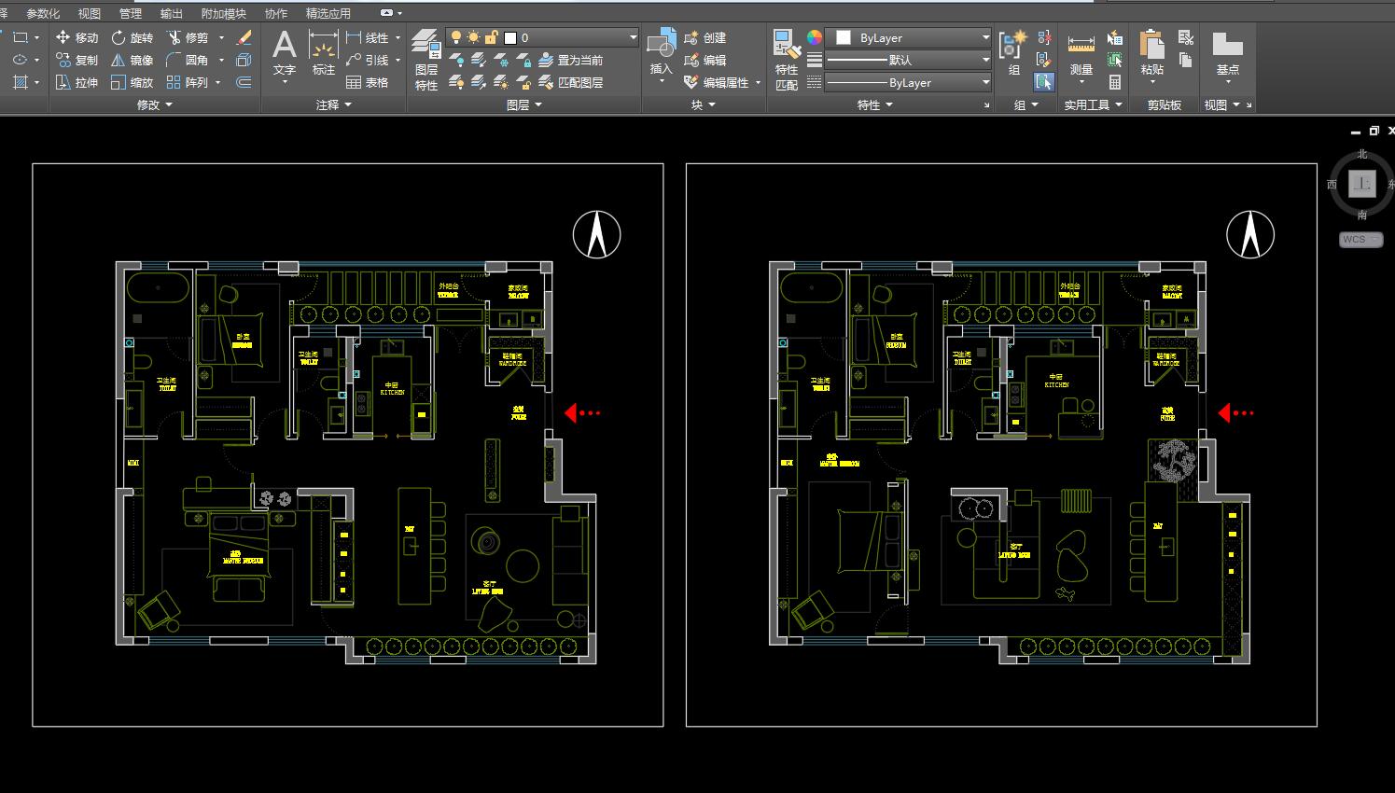Open the ByLayer color dropdown
The height and width of the screenshot is (793, 1395).
tap(985, 37)
